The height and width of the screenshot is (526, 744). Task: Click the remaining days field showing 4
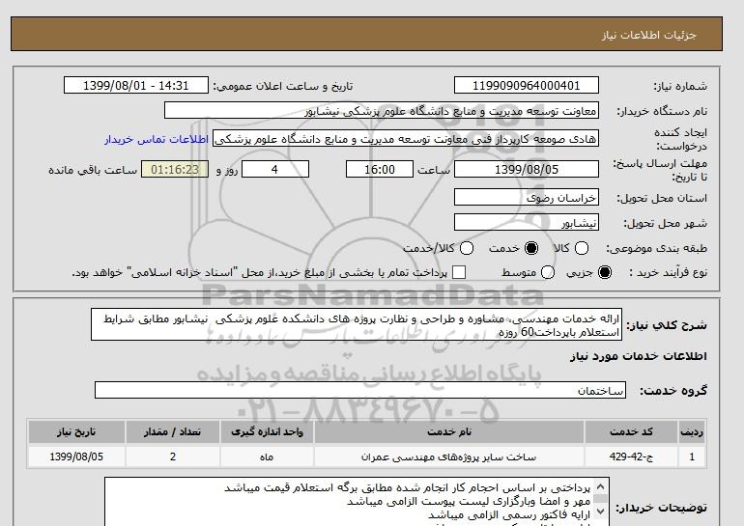tap(275, 169)
